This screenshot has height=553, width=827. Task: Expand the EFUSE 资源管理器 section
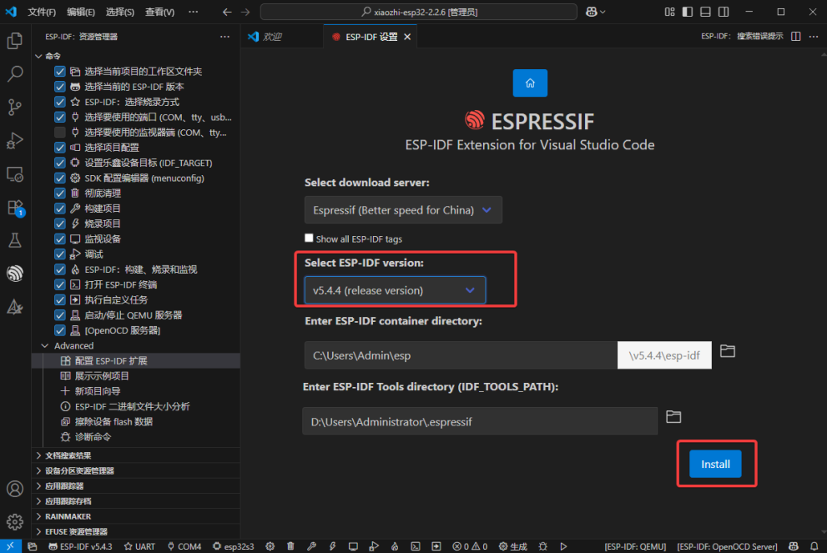[x=38, y=531]
